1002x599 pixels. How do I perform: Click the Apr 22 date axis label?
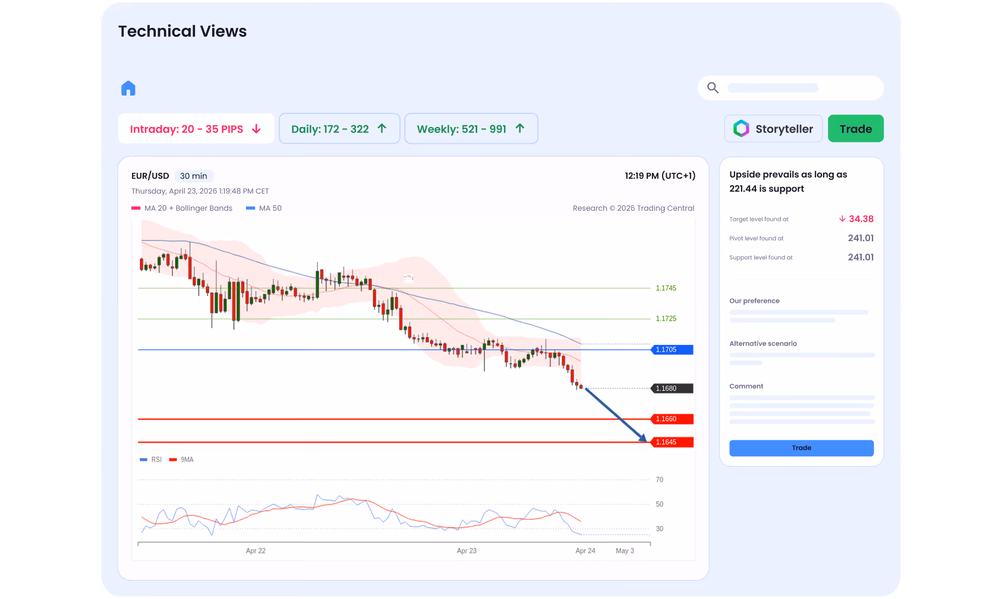256,551
